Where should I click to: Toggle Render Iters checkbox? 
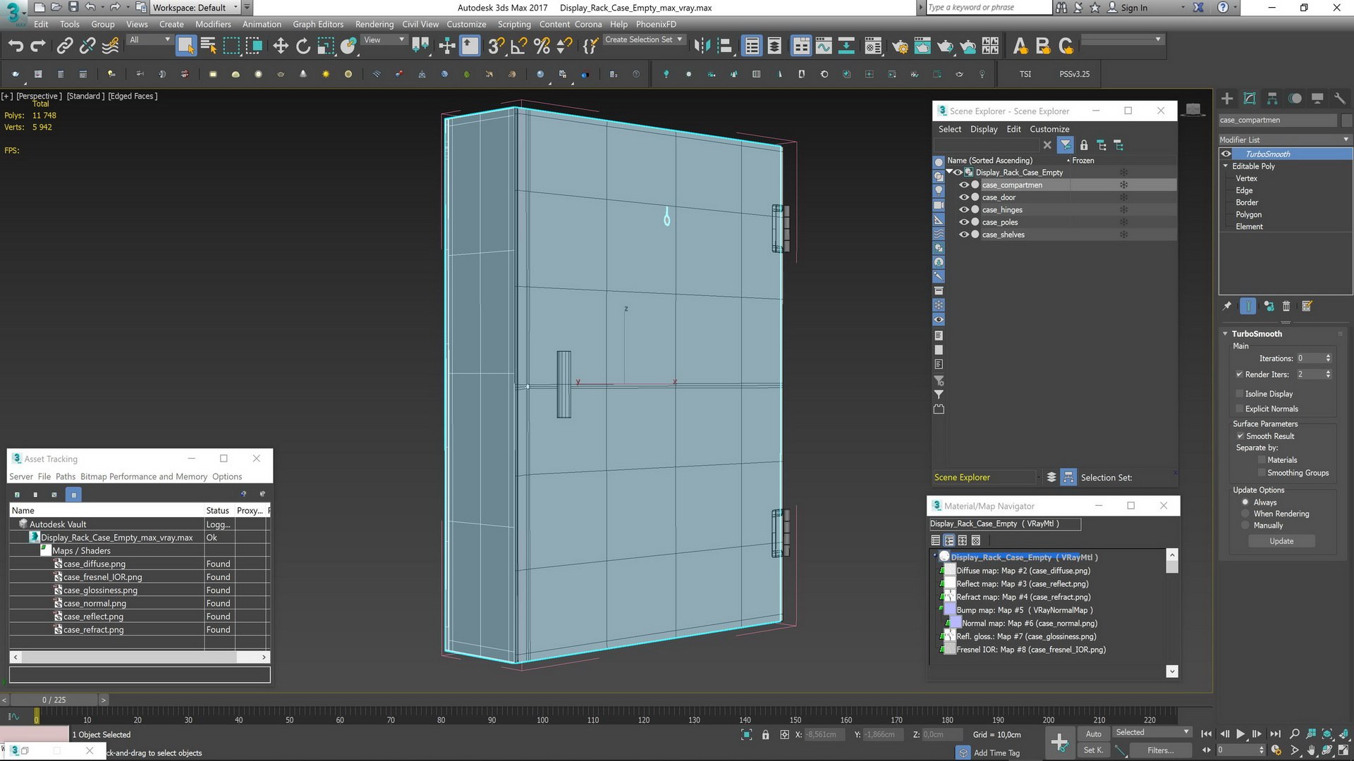click(x=1239, y=374)
